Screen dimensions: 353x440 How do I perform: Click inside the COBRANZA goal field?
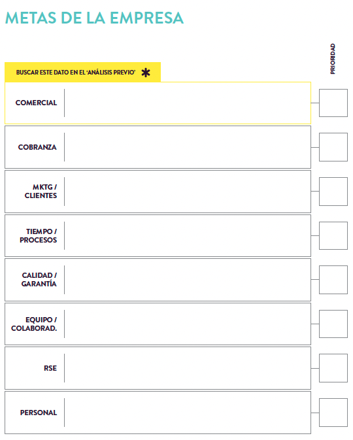tap(188, 147)
